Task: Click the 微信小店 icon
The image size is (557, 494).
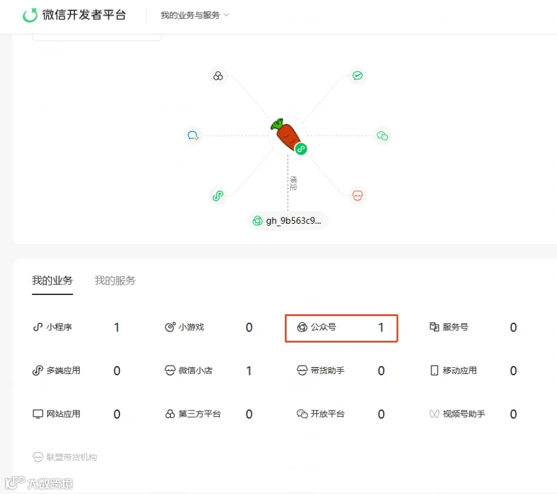Action: click(170, 370)
